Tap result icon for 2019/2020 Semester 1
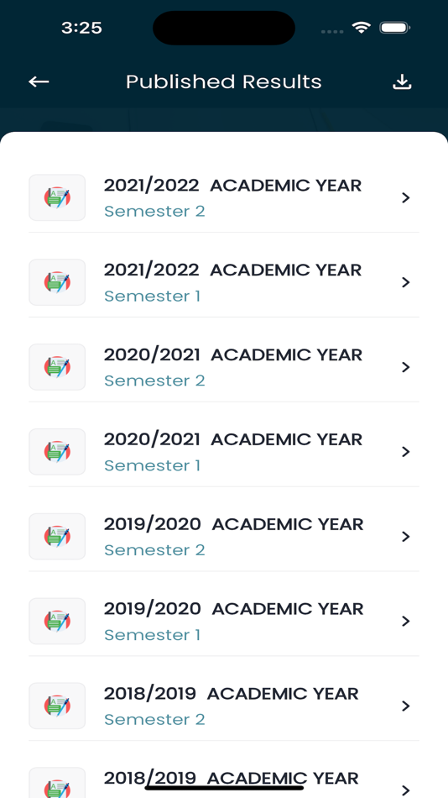This screenshot has width=448, height=798. click(57, 621)
